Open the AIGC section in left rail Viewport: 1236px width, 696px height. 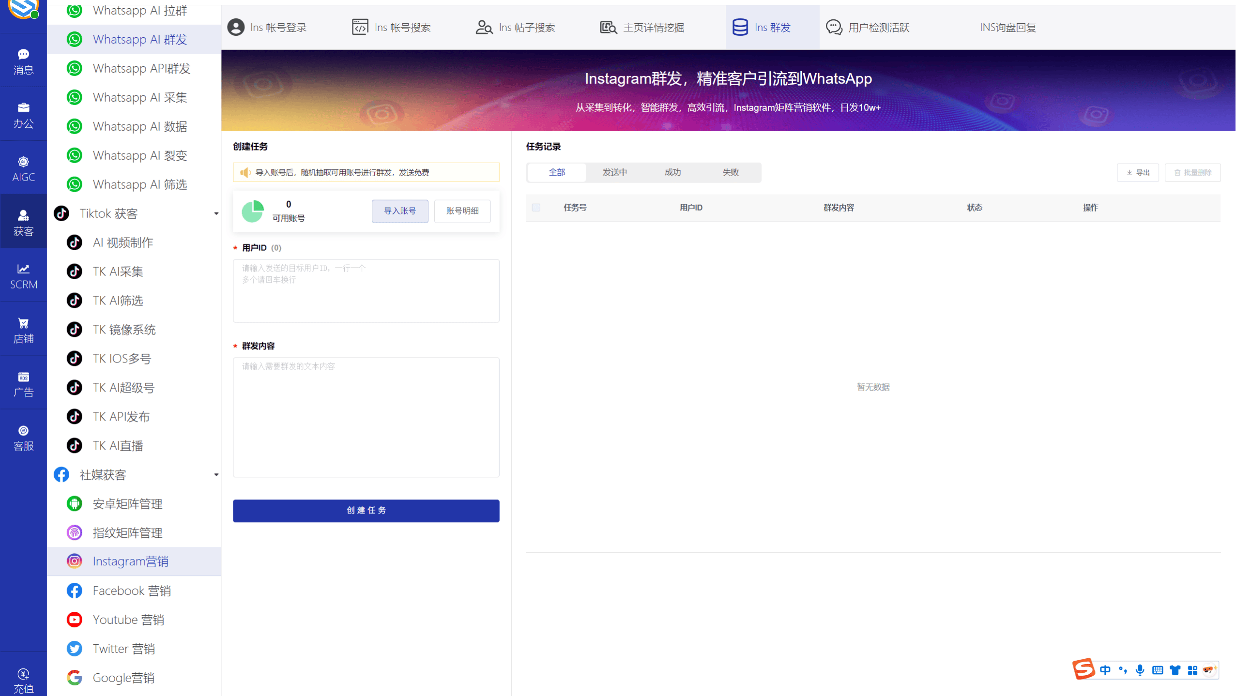click(x=23, y=168)
